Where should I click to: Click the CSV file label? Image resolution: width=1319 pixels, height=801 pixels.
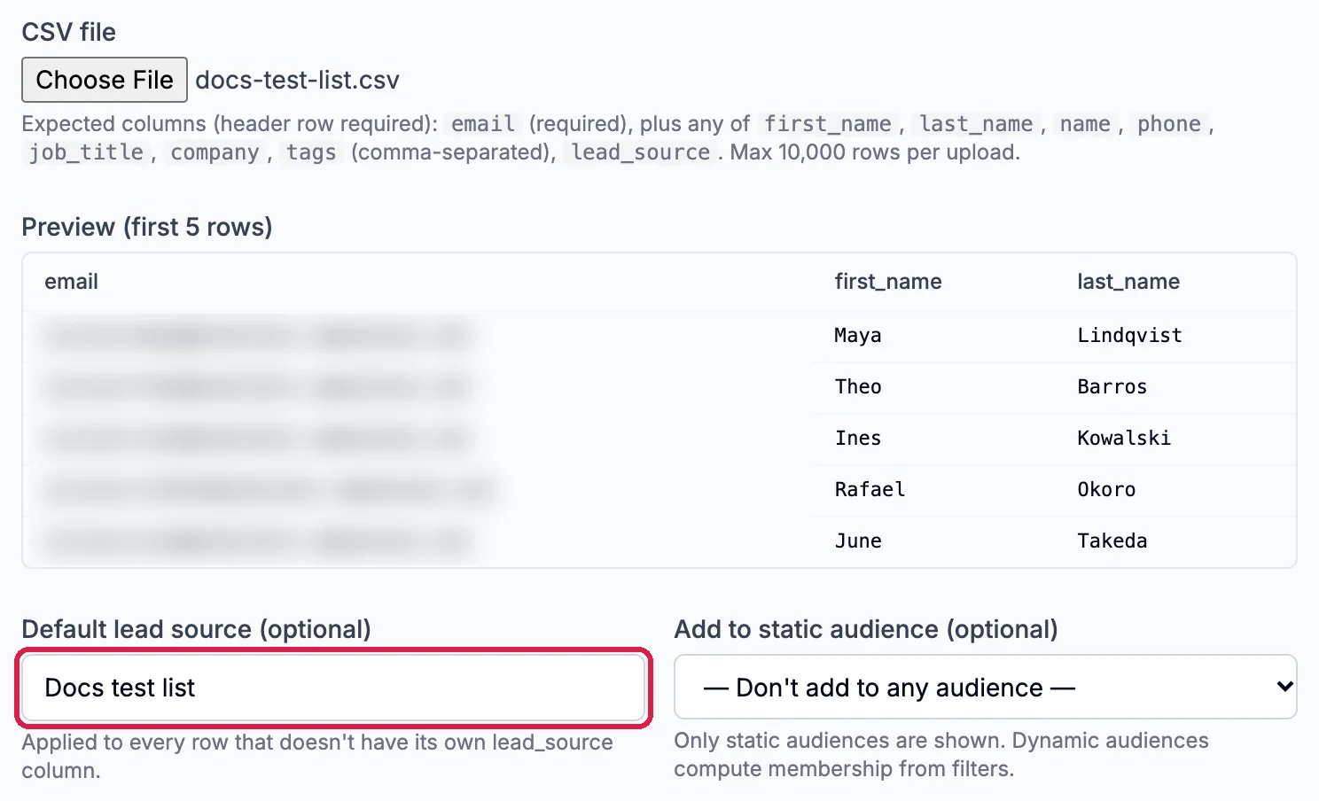(x=69, y=32)
